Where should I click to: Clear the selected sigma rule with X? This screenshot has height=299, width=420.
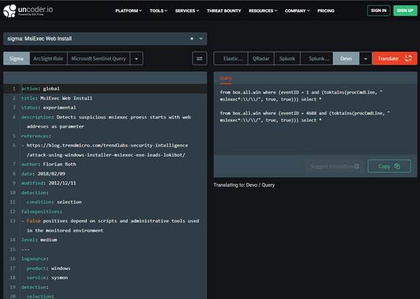[192, 39]
